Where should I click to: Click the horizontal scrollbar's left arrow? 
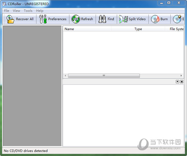[x=65, y=76]
